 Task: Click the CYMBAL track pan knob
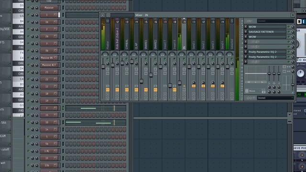pyautogui.click(x=127, y=64)
